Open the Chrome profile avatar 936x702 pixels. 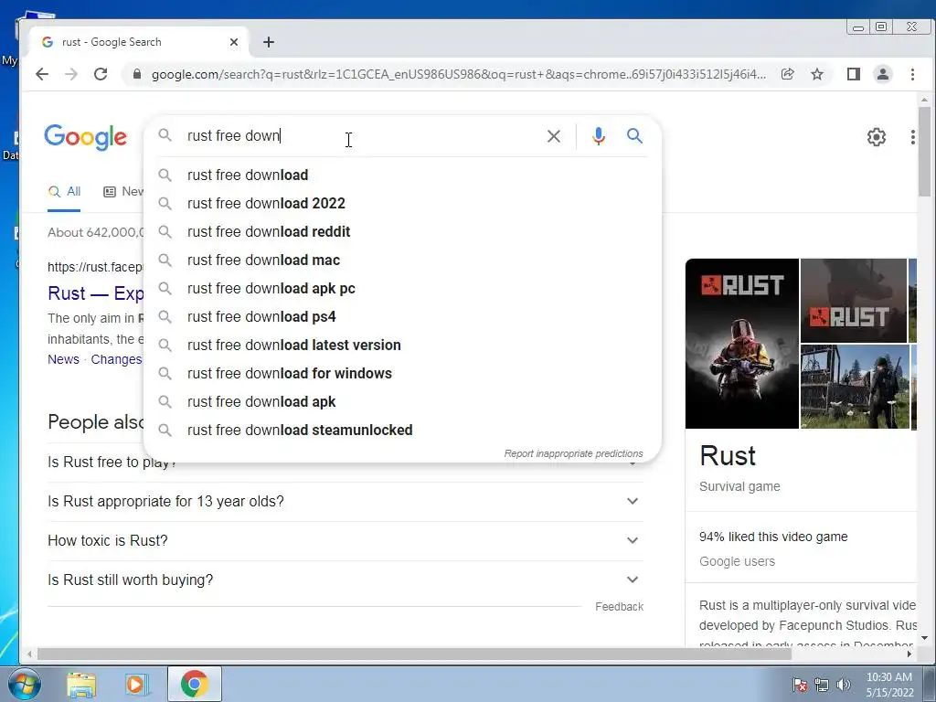(x=882, y=74)
